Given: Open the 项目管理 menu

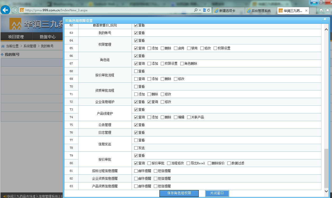Looking at the screenshot, I should coord(16,37).
